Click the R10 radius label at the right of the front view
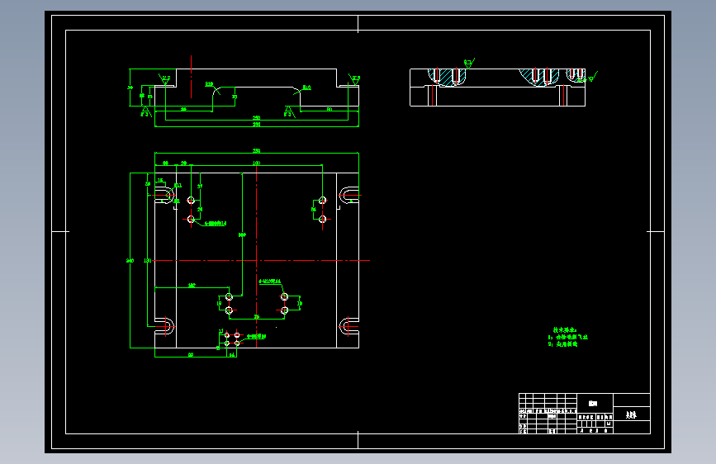The height and width of the screenshot is (464, 716). click(x=307, y=88)
